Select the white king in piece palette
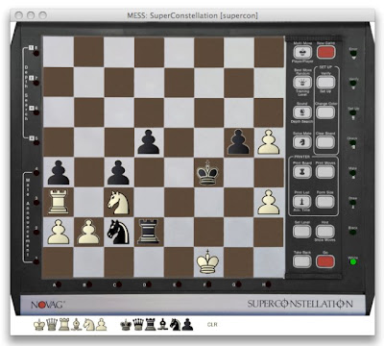Image resolution: width=384 pixels, height=346 pixels. click(39, 325)
